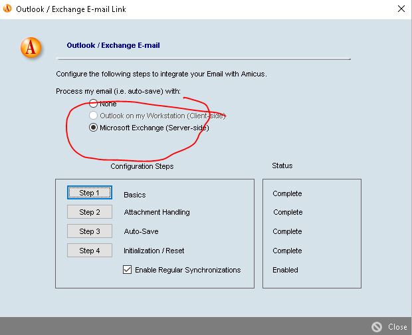Click the Close text at the bottom
412x335 pixels.
398,327
